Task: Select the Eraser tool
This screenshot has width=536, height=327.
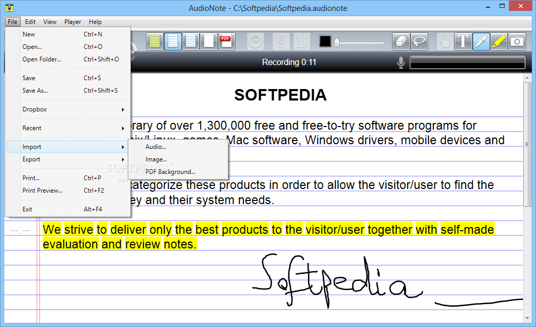Action: 401,42
